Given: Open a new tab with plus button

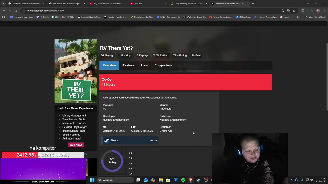Looking at the screenshot, I should click(253, 4).
